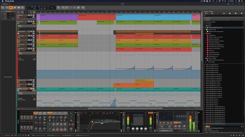This screenshot has height=137, width=245.
Task: Select the highlighted orange arranger tool icon
Action: (x=26, y=12)
